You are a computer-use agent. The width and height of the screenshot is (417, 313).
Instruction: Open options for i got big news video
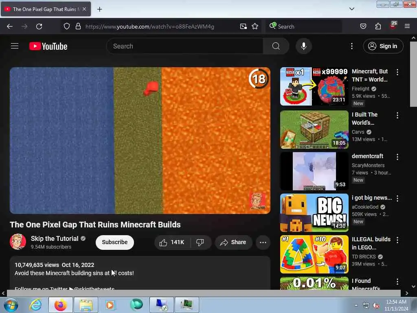[x=397, y=198]
